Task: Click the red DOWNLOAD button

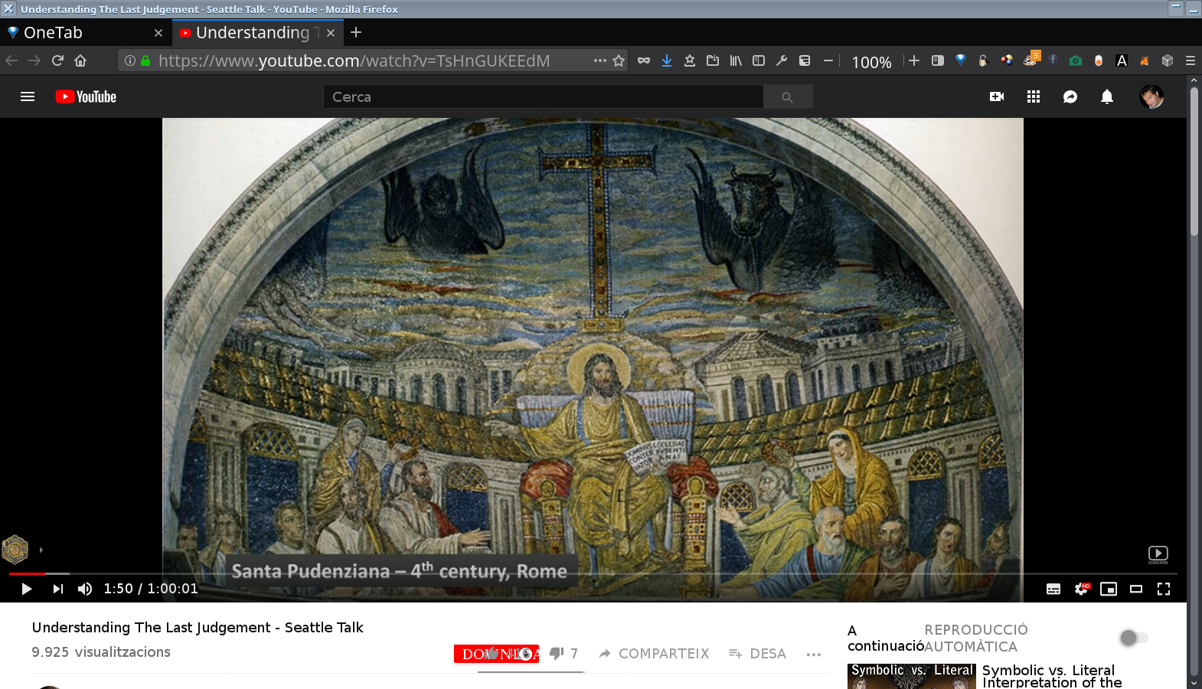Action: (x=496, y=654)
